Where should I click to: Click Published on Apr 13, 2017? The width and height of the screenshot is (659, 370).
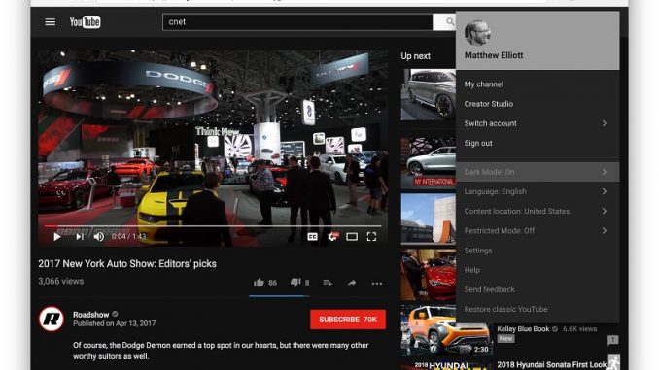[x=115, y=323]
